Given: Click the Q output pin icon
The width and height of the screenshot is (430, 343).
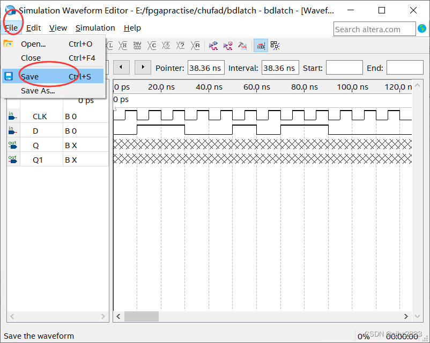Looking at the screenshot, I should (x=12, y=145).
